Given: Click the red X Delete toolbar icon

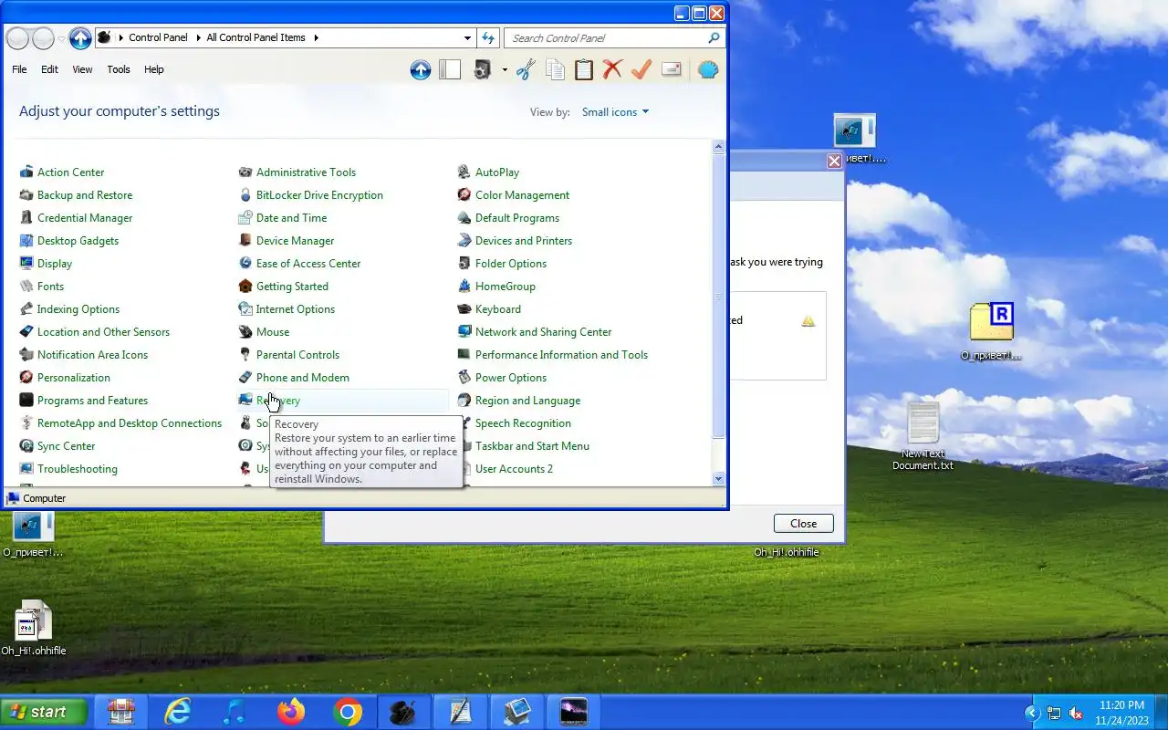Looking at the screenshot, I should click(x=612, y=69).
